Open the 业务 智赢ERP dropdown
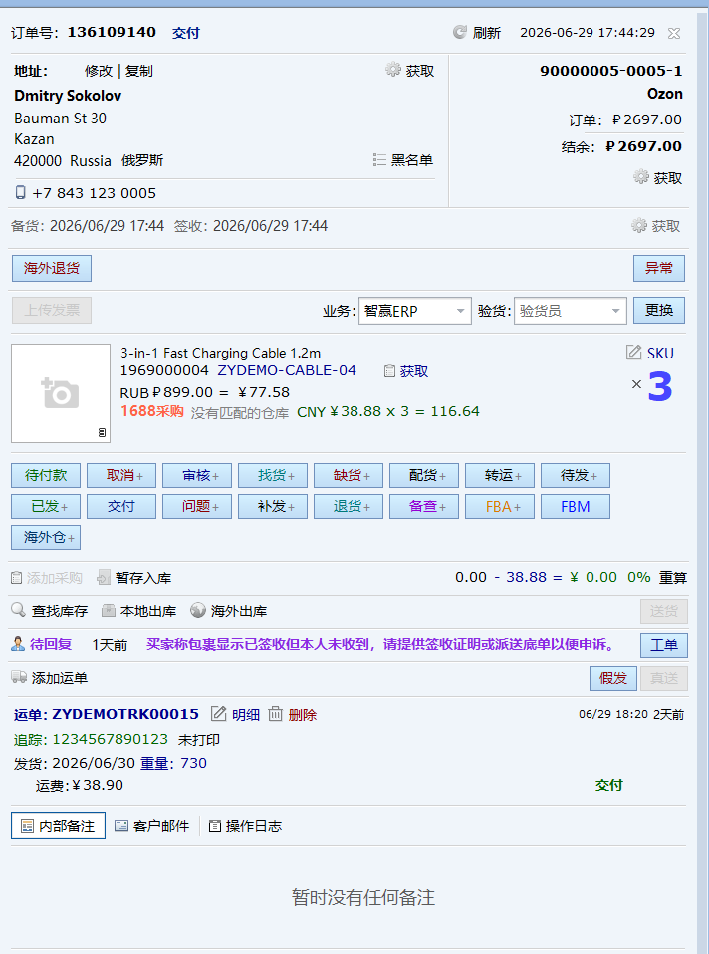 [x=415, y=311]
